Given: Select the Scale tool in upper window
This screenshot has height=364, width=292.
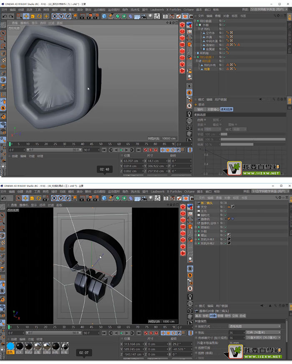Looking at the screenshot, I should (33, 16).
